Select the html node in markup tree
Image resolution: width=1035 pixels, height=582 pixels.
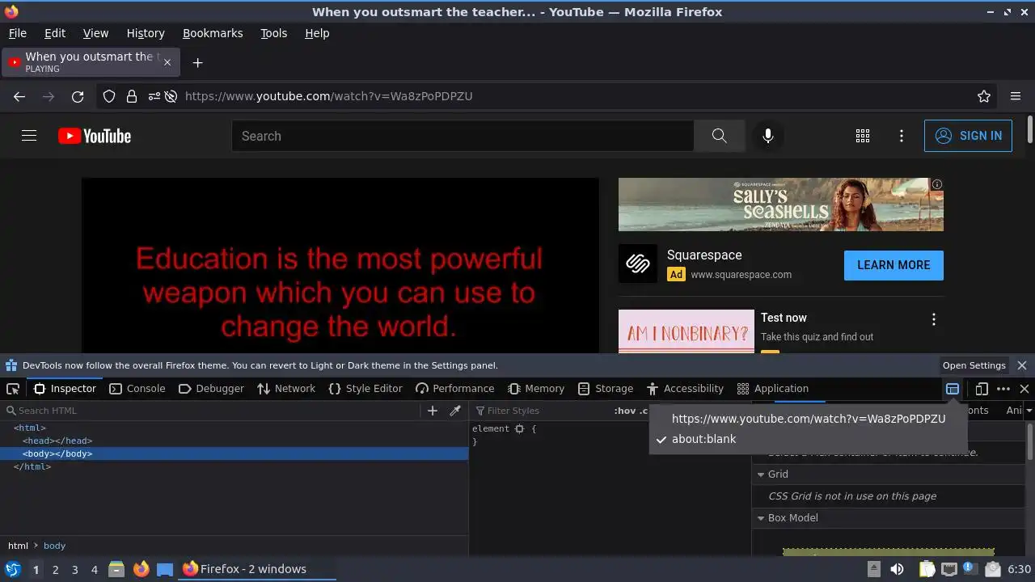30,428
